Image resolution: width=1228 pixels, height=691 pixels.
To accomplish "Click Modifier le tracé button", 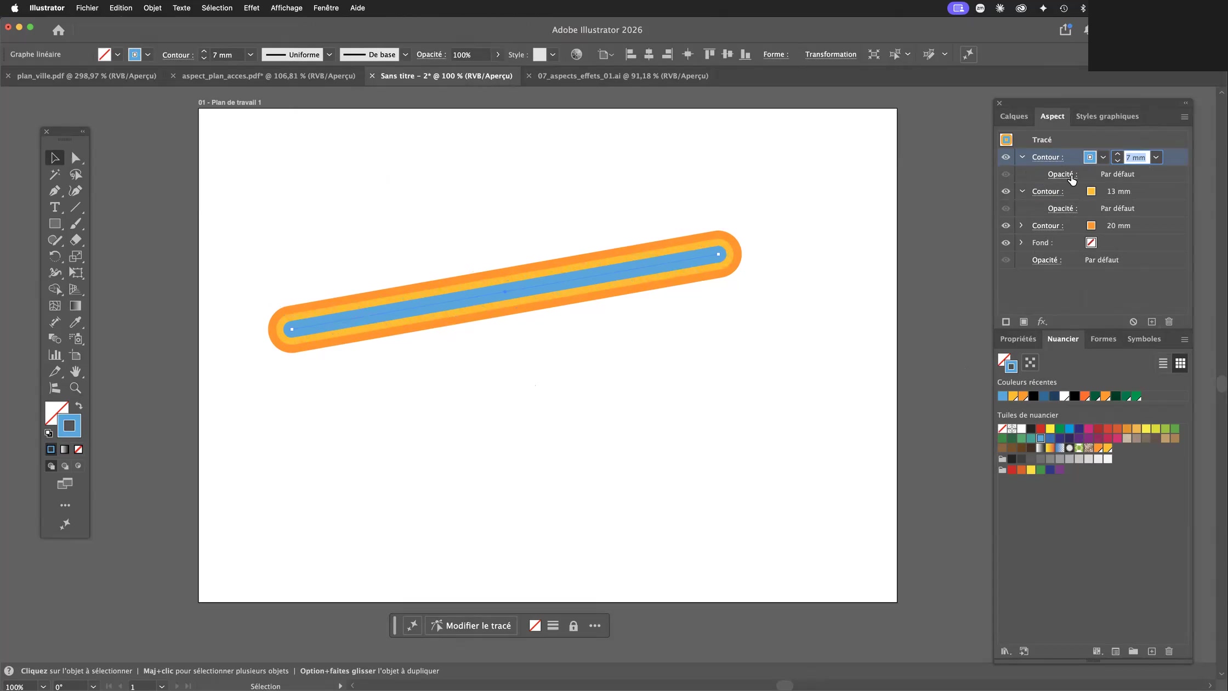I will [471, 626].
